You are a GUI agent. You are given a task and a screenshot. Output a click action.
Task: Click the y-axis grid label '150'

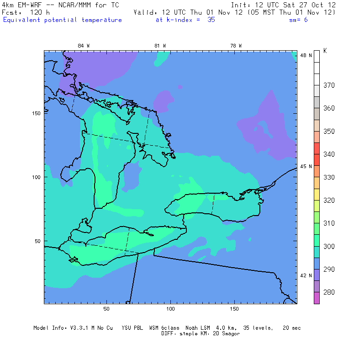[x=36, y=113]
